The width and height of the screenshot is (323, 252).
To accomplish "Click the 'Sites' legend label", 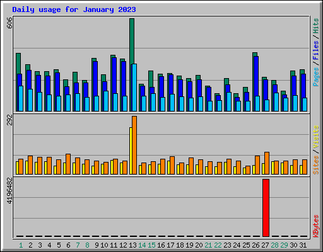I will point(315,165).
